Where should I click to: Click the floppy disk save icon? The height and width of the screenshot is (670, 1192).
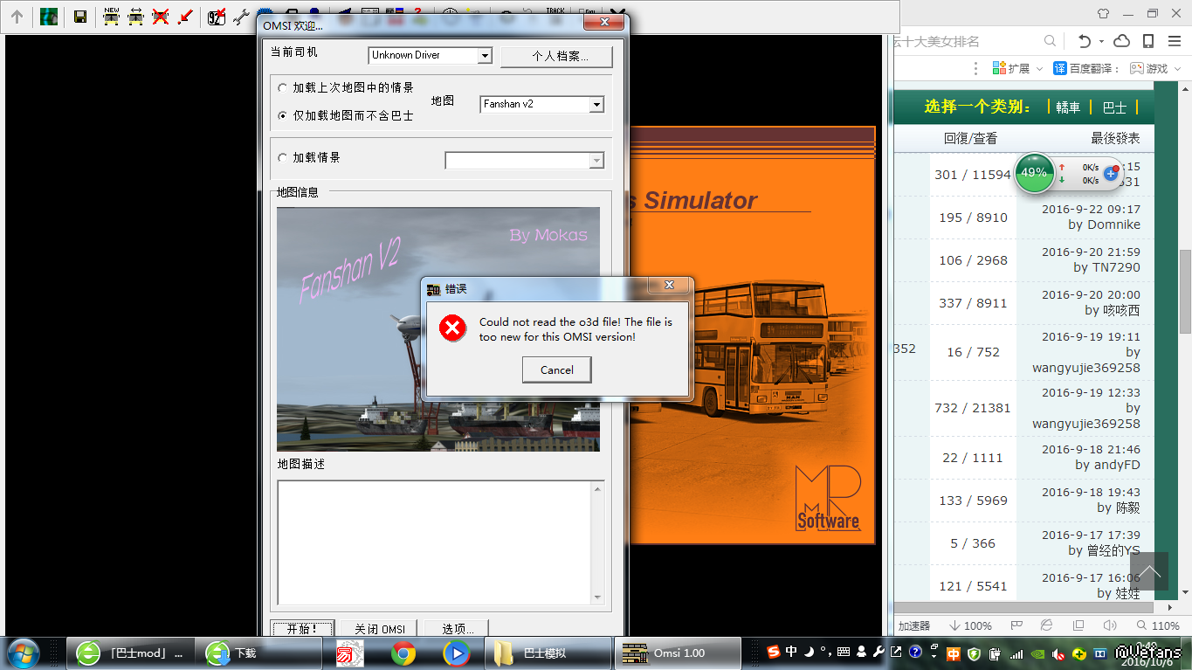[80, 17]
